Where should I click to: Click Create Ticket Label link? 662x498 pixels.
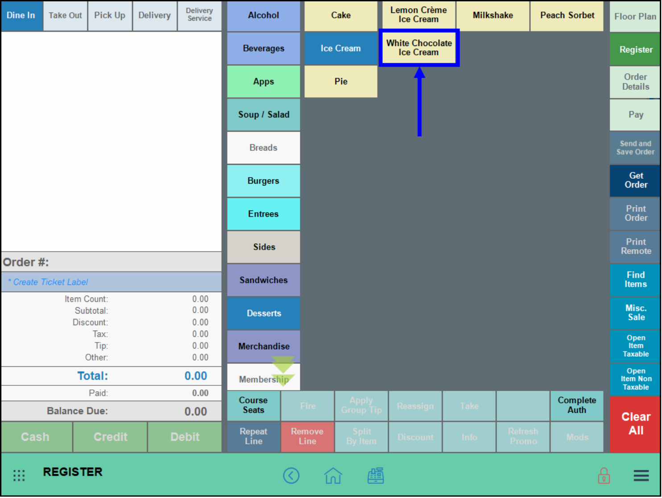coord(50,282)
